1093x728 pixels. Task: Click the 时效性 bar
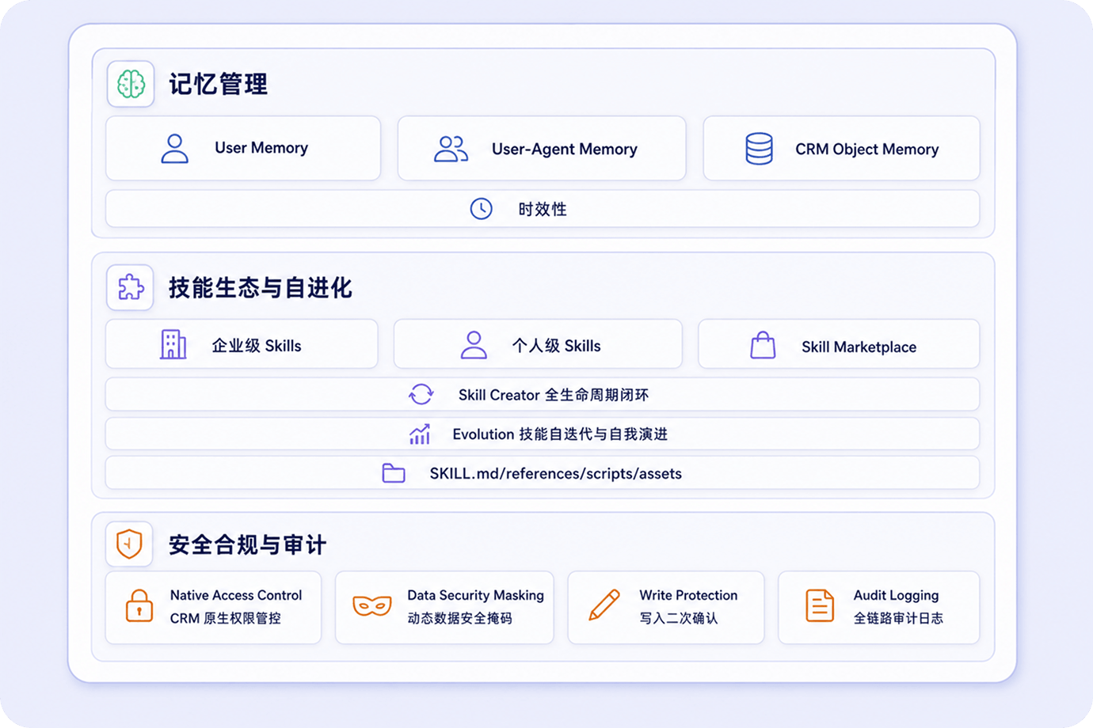[x=543, y=209]
